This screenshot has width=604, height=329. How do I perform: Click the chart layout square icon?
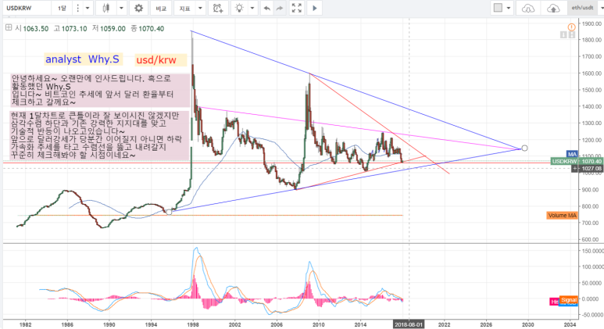pos(498,8)
